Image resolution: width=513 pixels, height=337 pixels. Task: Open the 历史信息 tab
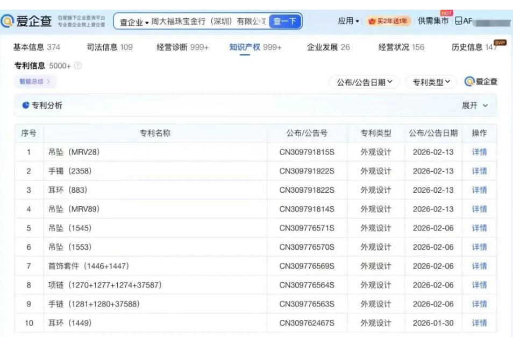[x=474, y=47]
